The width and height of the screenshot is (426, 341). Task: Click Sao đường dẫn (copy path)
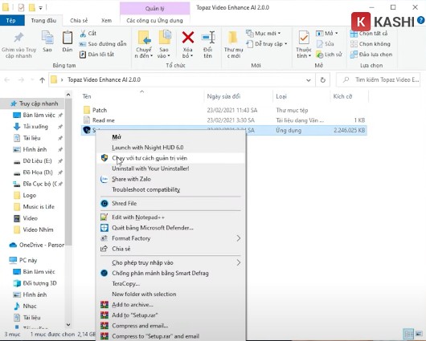[103, 44]
